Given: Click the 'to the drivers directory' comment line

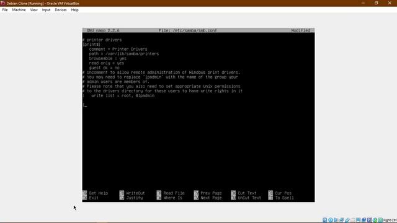Looking at the screenshot, I should pyautogui.click(x=163, y=91).
